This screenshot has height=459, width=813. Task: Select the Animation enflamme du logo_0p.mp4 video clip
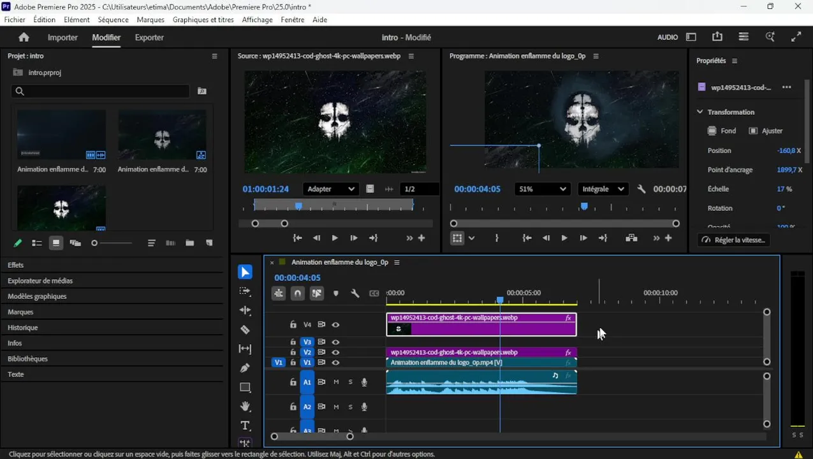tap(481, 362)
